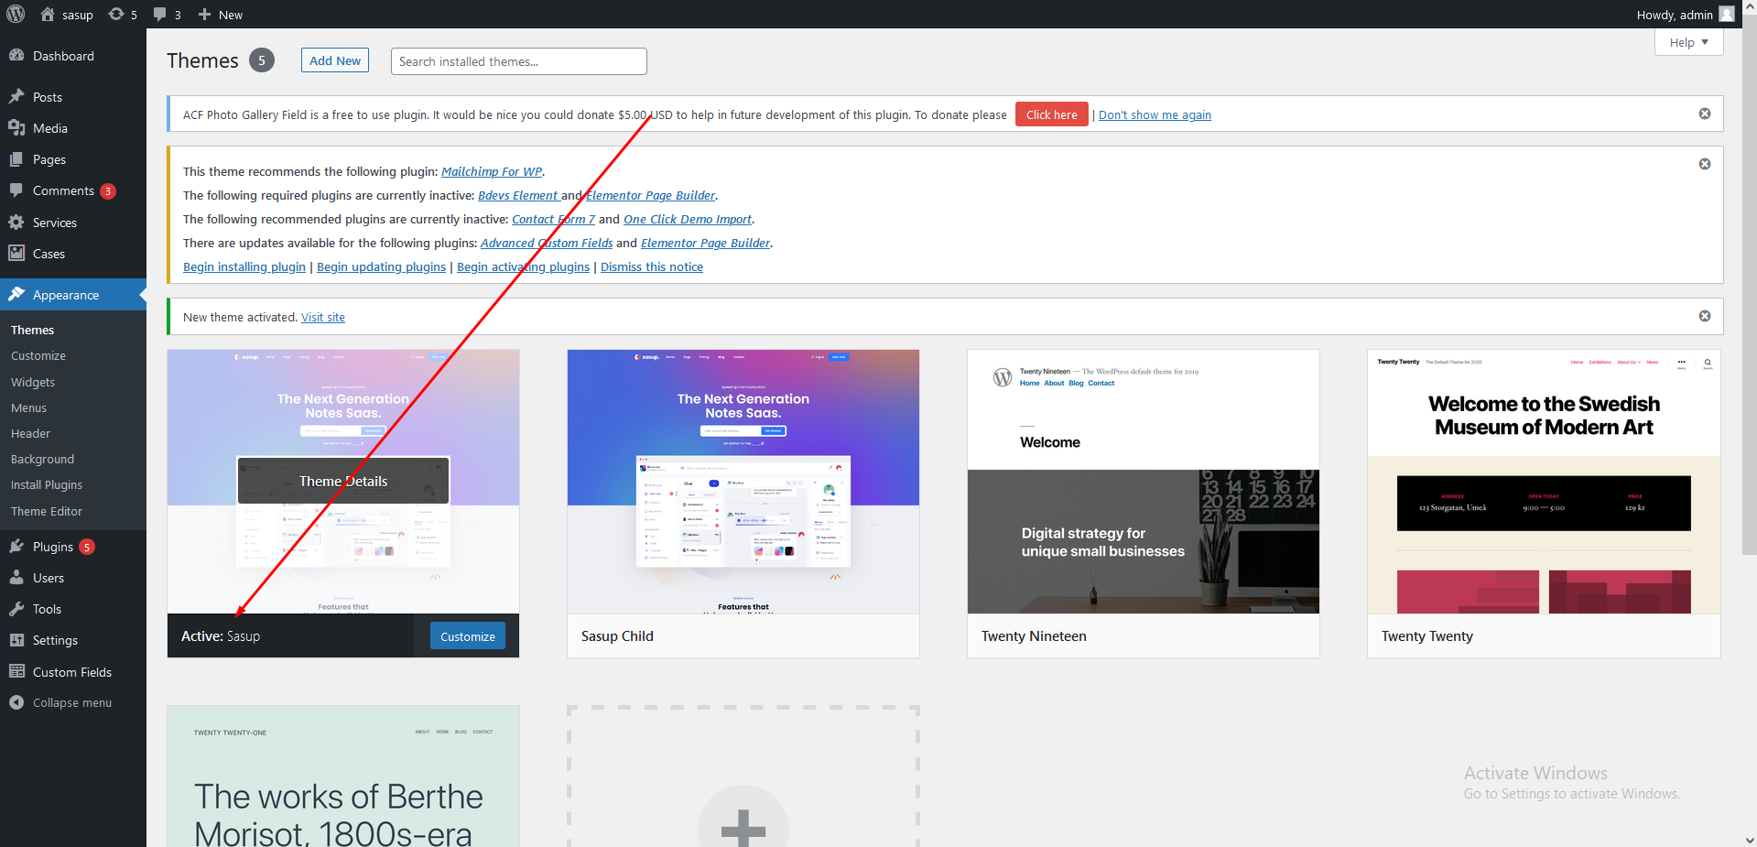
Task: Dismiss the New theme activated notice
Action: point(1705,316)
